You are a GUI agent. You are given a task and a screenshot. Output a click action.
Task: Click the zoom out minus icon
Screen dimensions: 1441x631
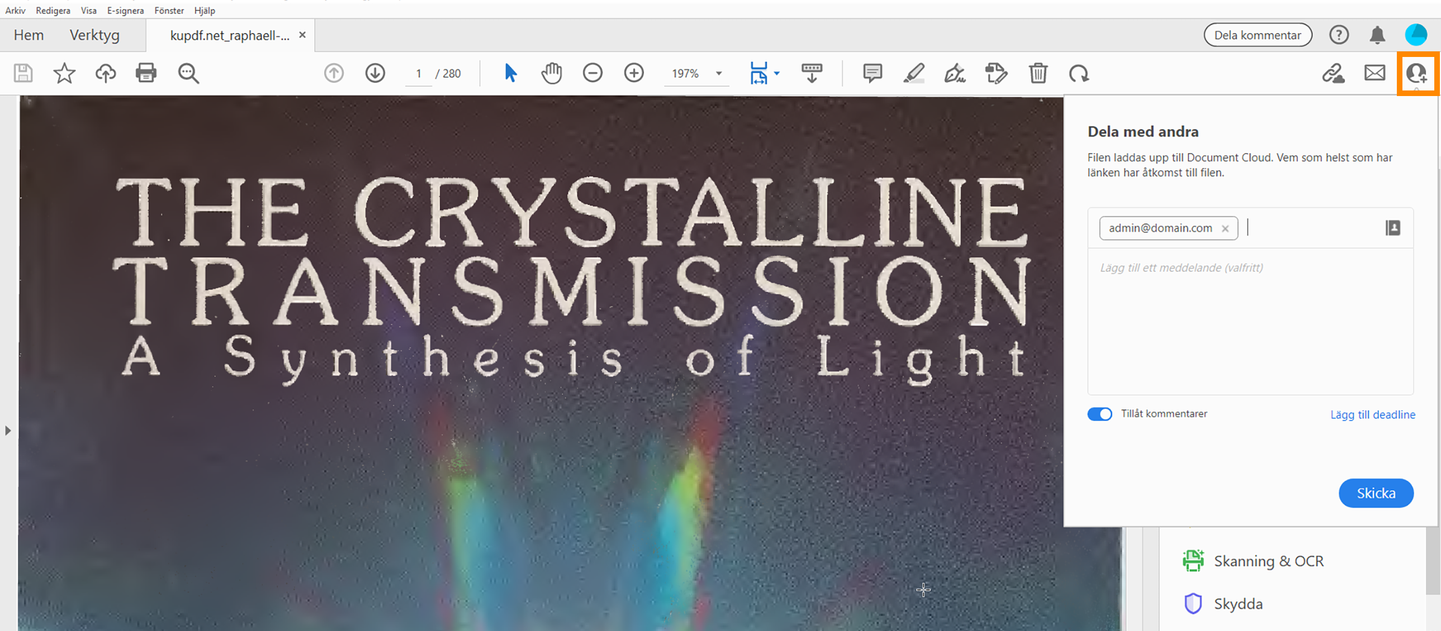(x=592, y=73)
